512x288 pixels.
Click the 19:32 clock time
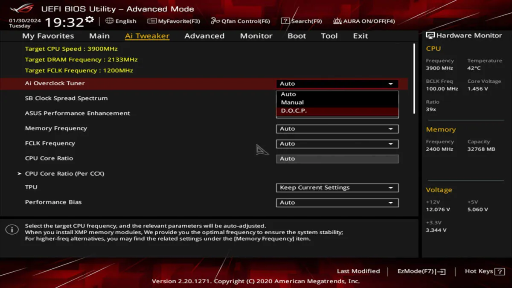tap(64, 22)
